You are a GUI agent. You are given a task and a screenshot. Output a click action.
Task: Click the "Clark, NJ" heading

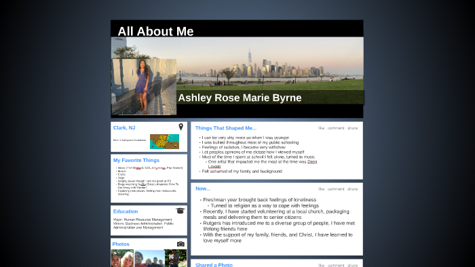[x=124, y=127]
